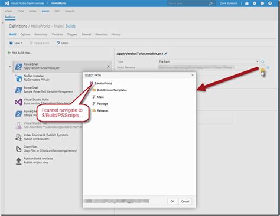This screenshot has height=216, width=280.
Task: Focus the search box in the header
Action: pos(187,4)
